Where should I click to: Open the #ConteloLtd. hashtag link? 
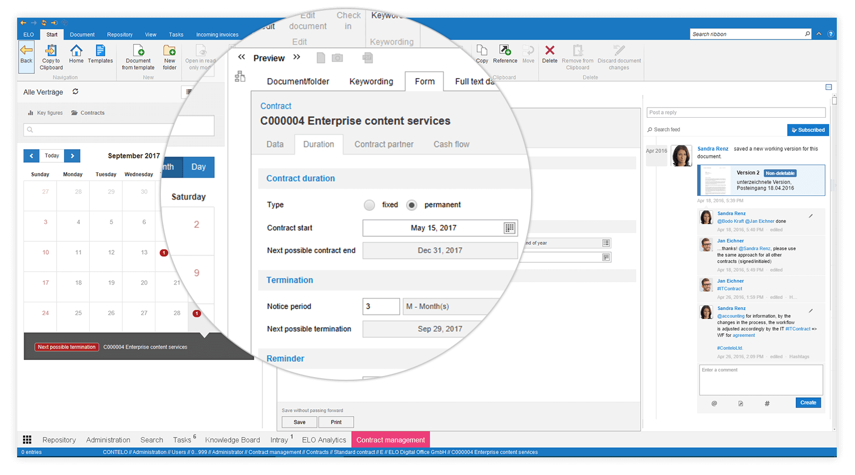pos(730,348)
